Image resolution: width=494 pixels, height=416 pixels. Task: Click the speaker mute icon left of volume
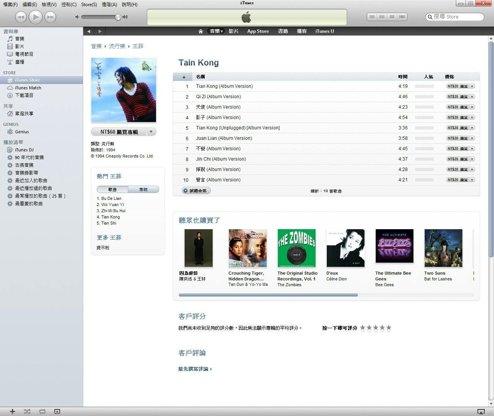click(77, 17)
